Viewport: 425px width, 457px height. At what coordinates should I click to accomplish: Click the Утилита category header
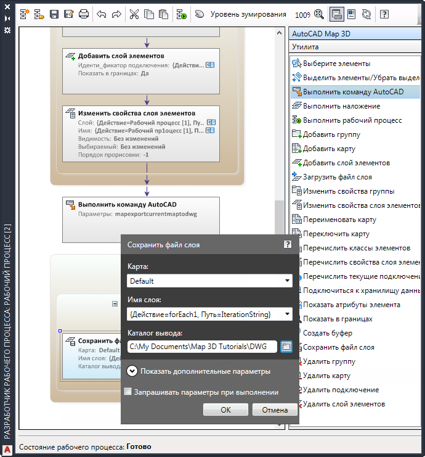click(x=355, y=47)
